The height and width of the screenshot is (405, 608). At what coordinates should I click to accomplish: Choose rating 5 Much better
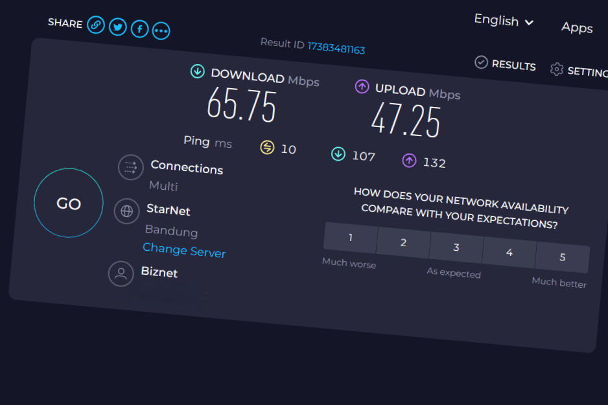(562, 257)
